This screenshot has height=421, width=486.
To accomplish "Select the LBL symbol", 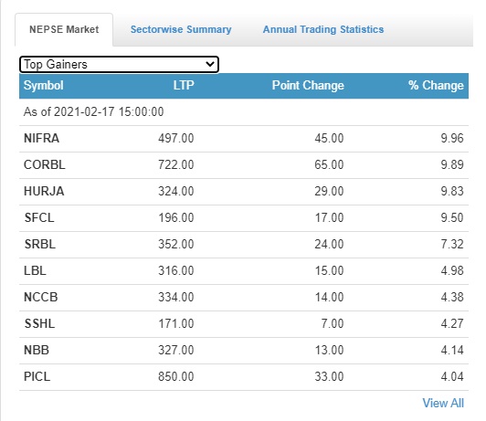I will (x=35, y=270).
